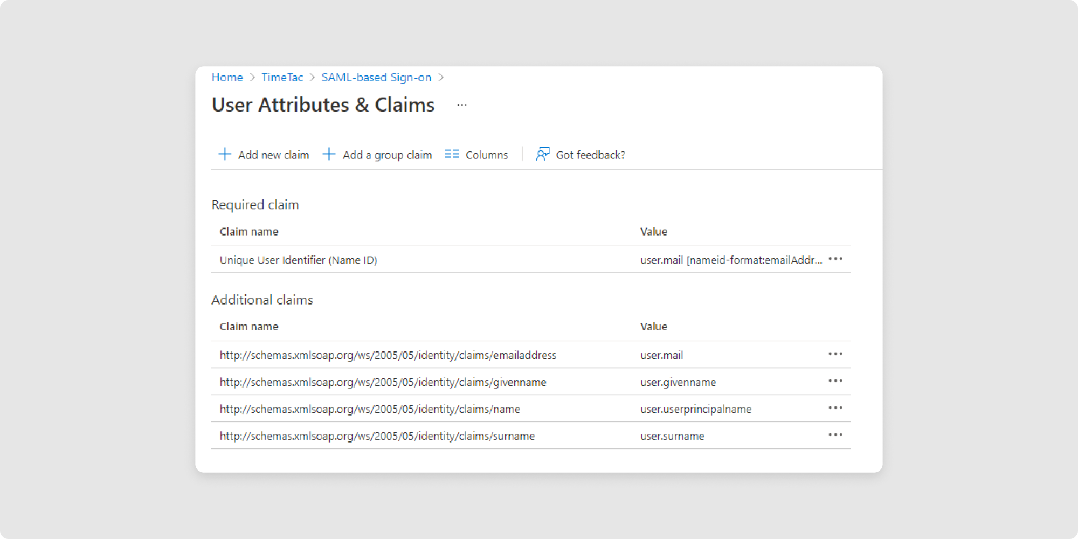
Task: Select Columns text in toolbar
Action: pos(486,155)
